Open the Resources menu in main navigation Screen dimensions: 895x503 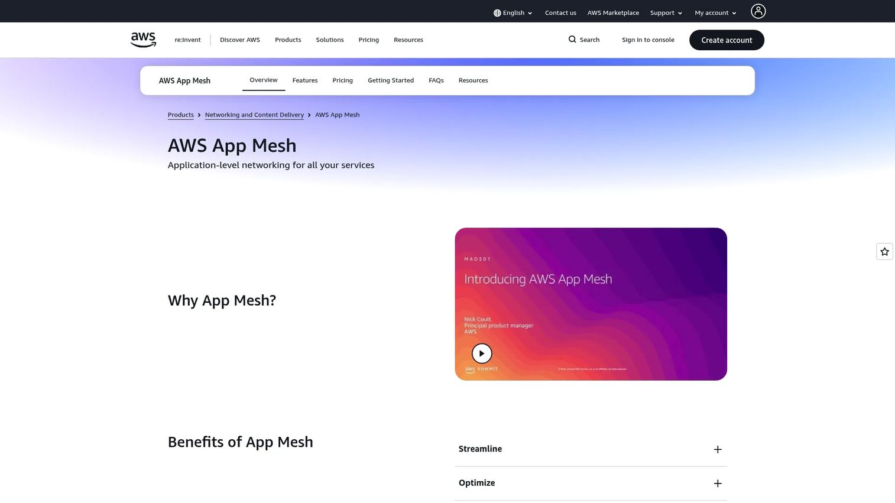tap(408, 40)
